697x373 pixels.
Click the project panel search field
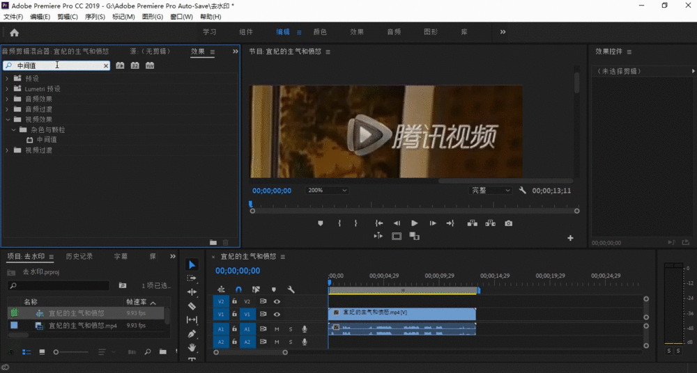click(x=59, y=285)
